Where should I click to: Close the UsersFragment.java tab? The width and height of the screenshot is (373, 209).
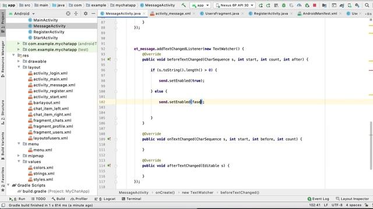pyautogui.click(x=242, y=13)
